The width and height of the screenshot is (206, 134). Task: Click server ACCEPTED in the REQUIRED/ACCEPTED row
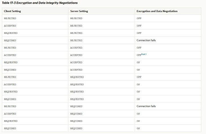[76, 70]
